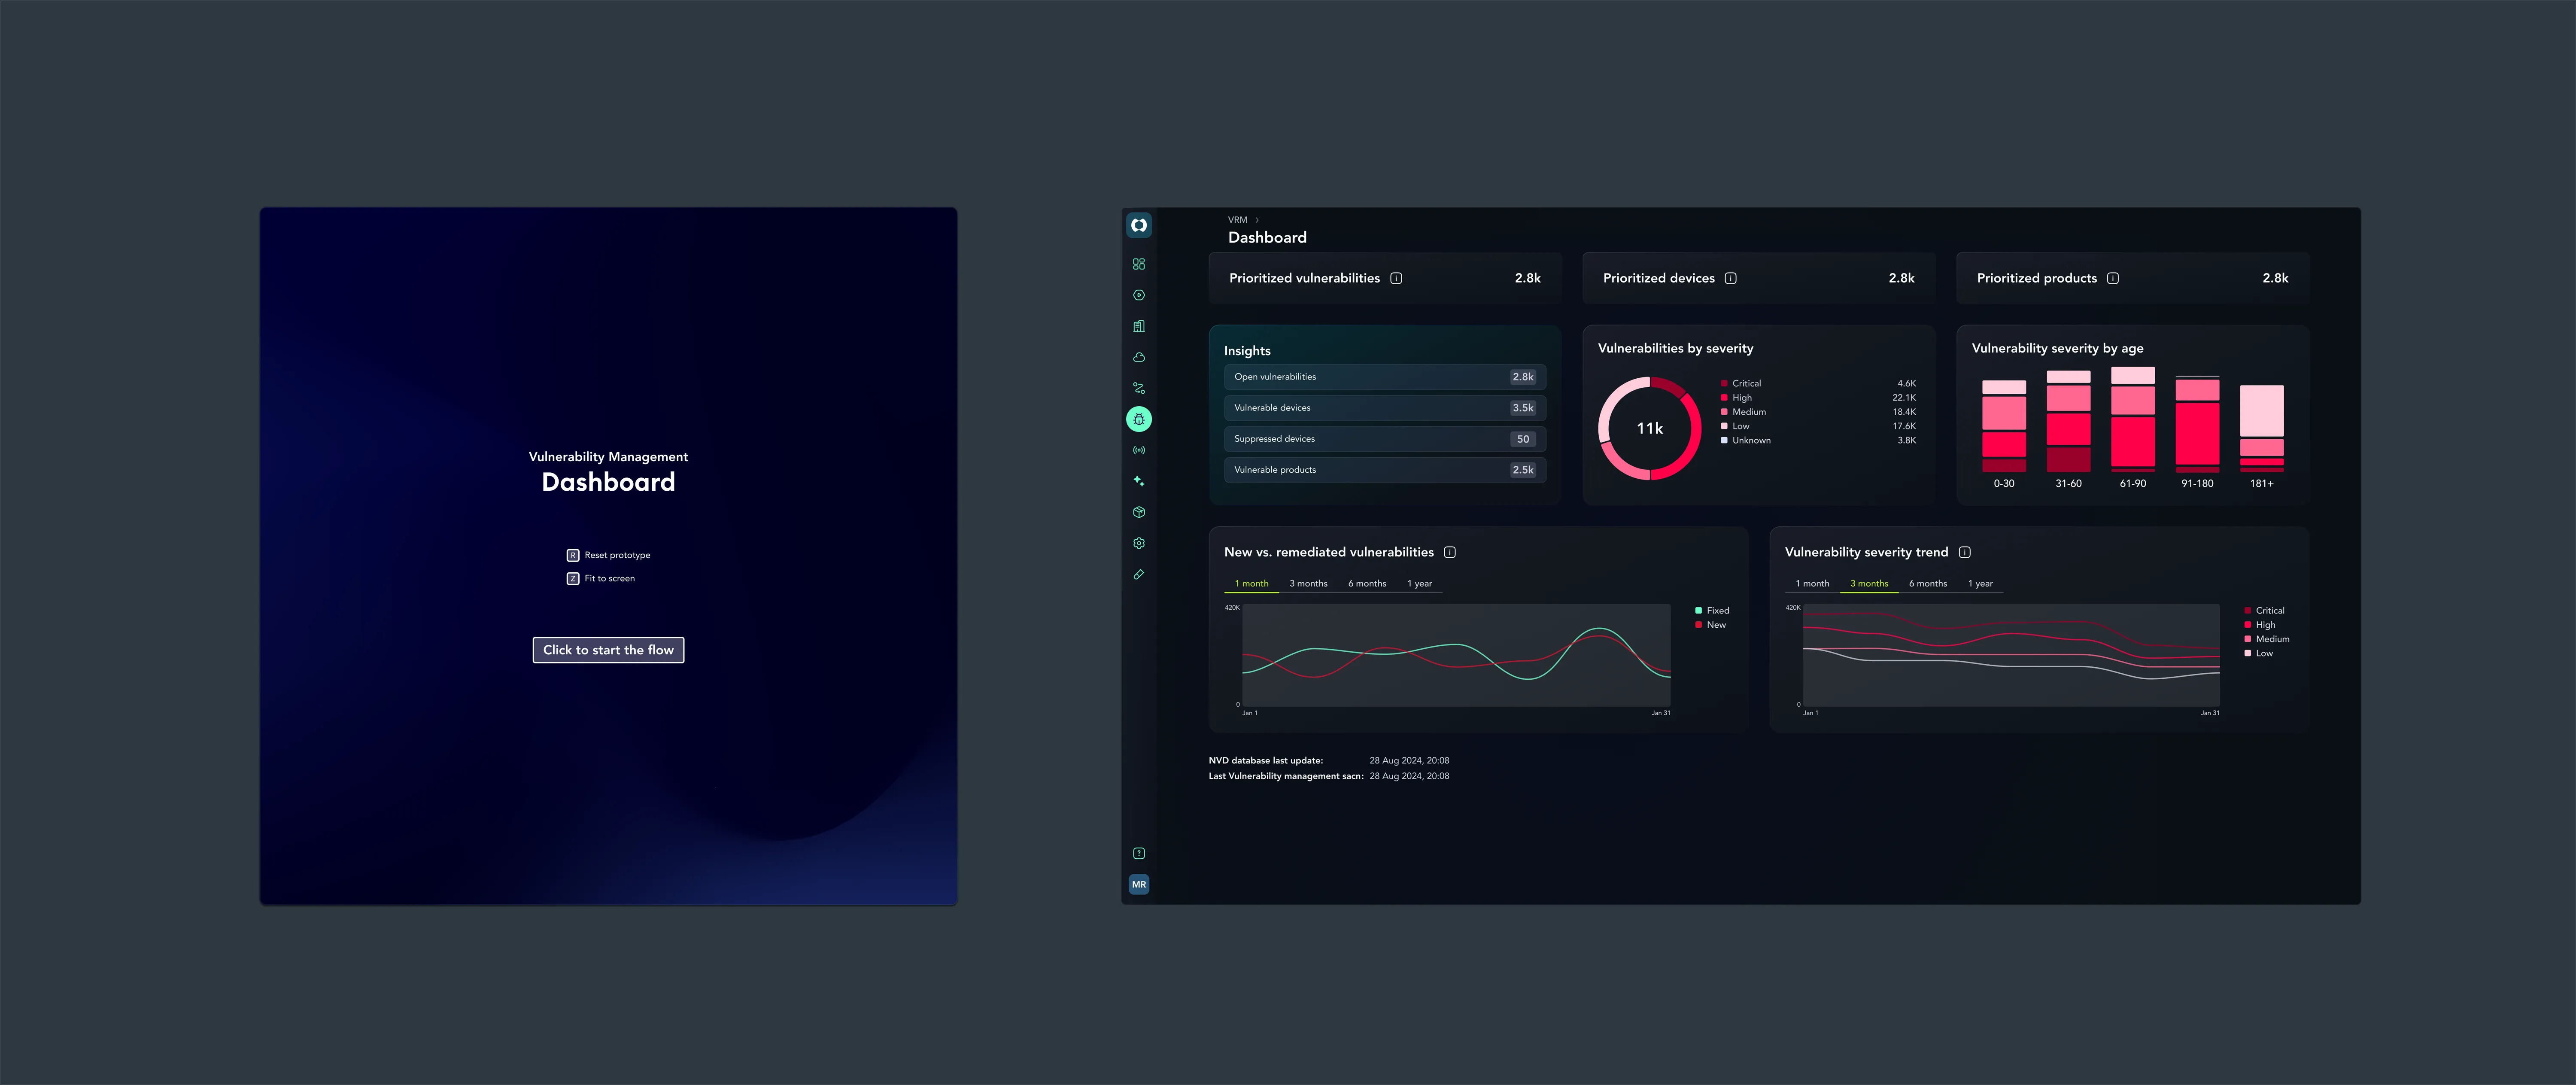Click info icon beside Prioritized vulnerabilities
Image resolution: width=2576 pixels, height=1085 pixels.
point(1396,278)
